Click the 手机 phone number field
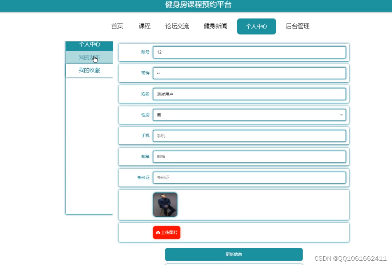This screenshot has width=392, height=265. tap(249, 135)
